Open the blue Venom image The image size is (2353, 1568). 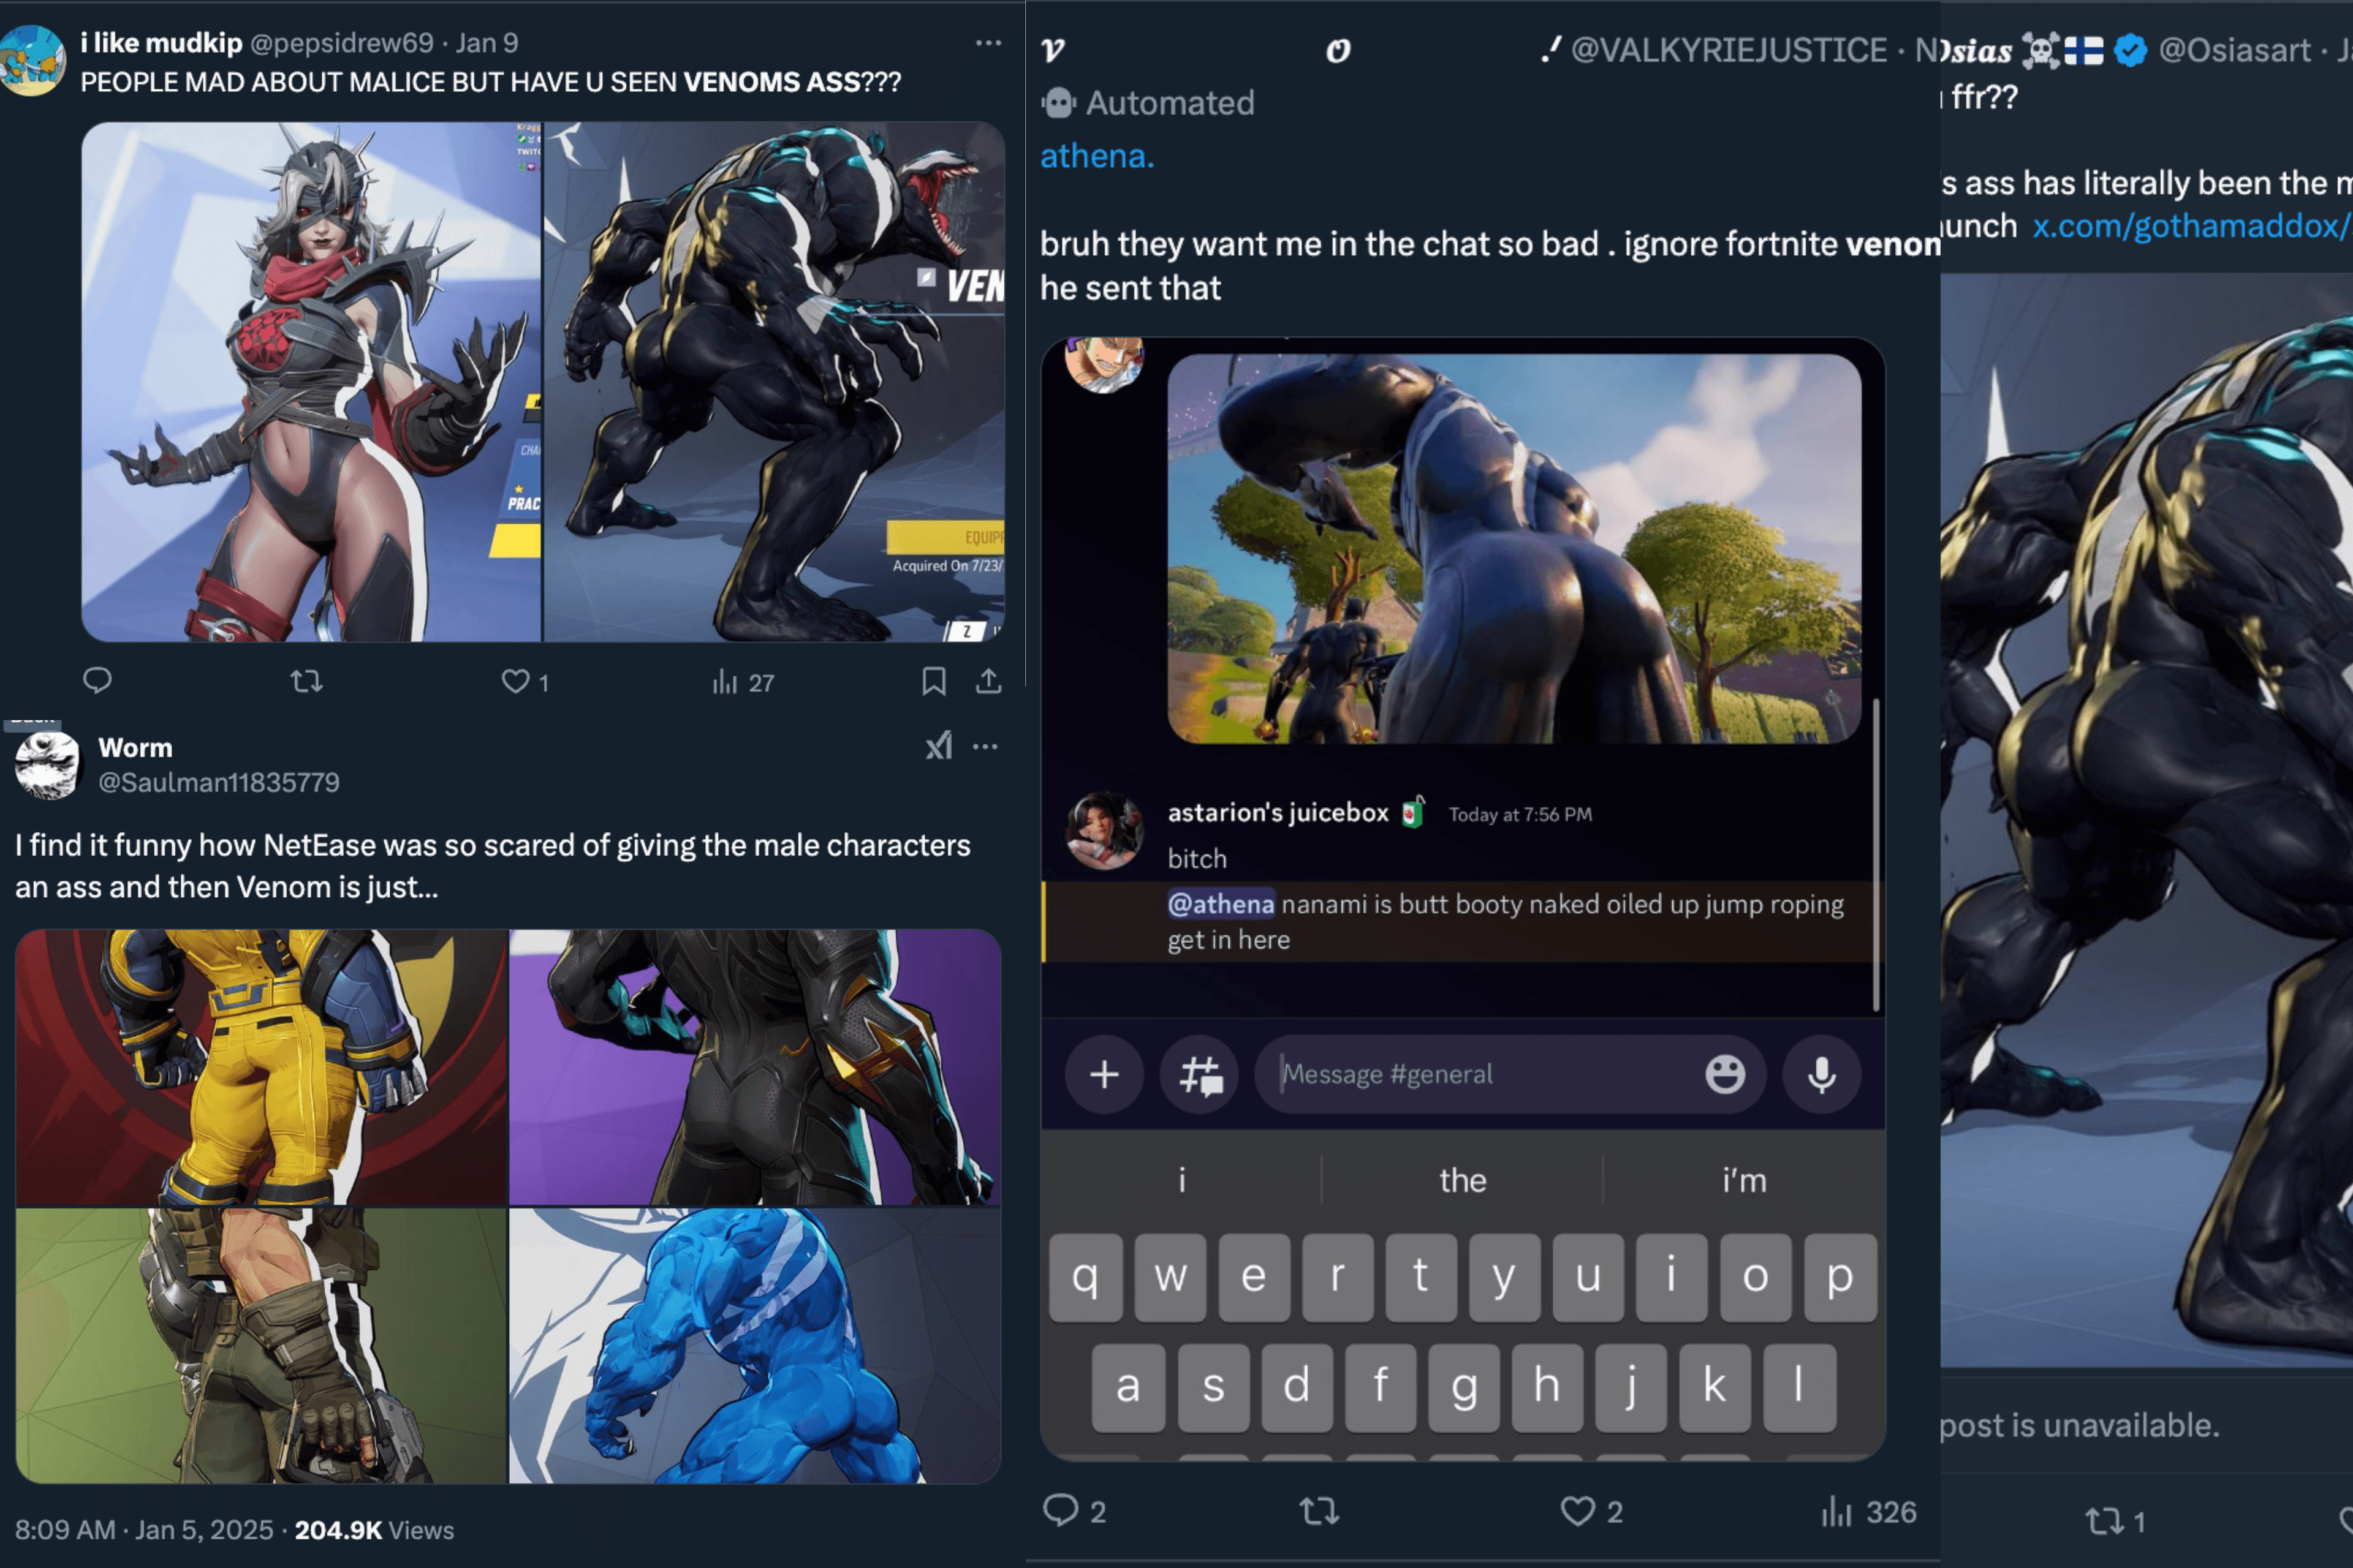(x=756, y=1346)
